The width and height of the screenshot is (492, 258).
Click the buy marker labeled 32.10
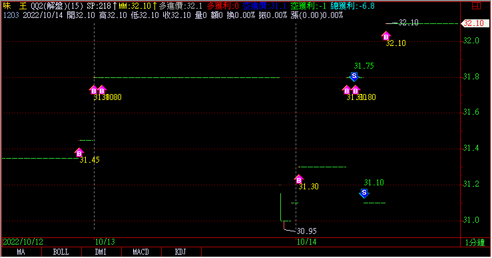pyautogui.click(x=386, y=36)
